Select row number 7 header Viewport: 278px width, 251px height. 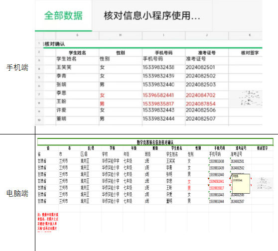[39, 95]
